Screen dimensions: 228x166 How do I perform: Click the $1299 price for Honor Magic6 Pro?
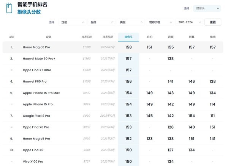[87, 47]
